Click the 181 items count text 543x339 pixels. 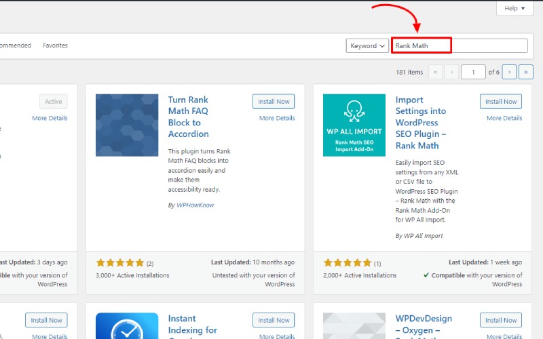(409, 73)
